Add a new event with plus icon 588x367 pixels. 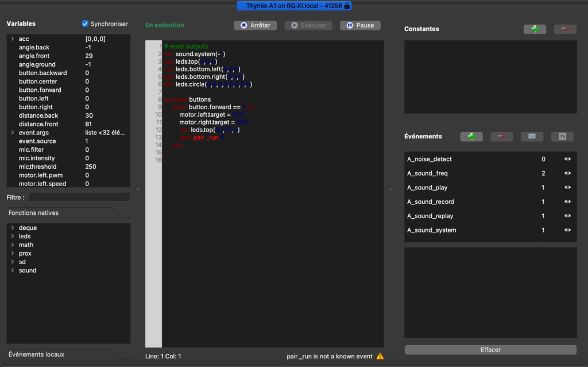[x=471, y=137]
